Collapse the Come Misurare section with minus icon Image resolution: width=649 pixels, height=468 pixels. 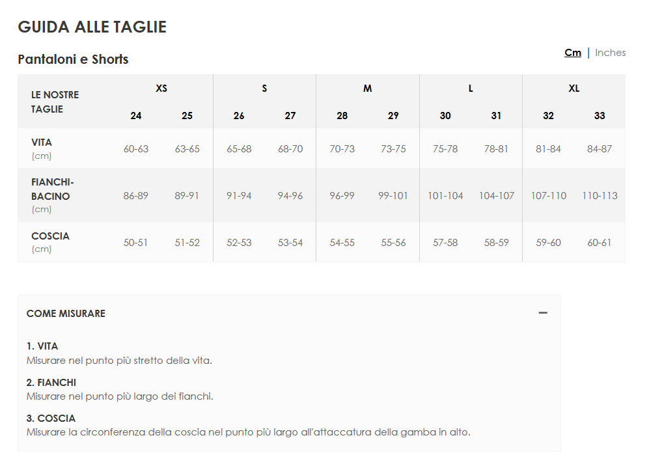(x=543, y=313)
